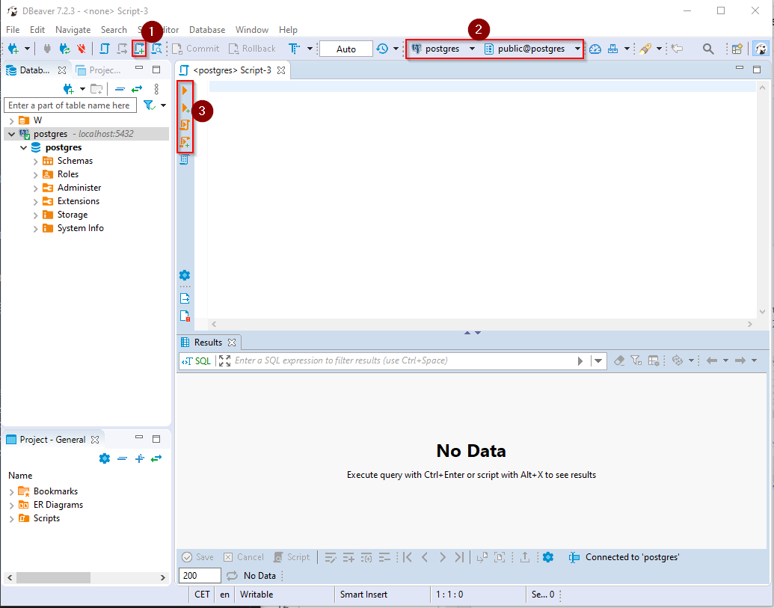This screenshot has height=608, width=774.
Task: Click the Reconnect icon in the main toolbar
Action: (x=64, y=49)
